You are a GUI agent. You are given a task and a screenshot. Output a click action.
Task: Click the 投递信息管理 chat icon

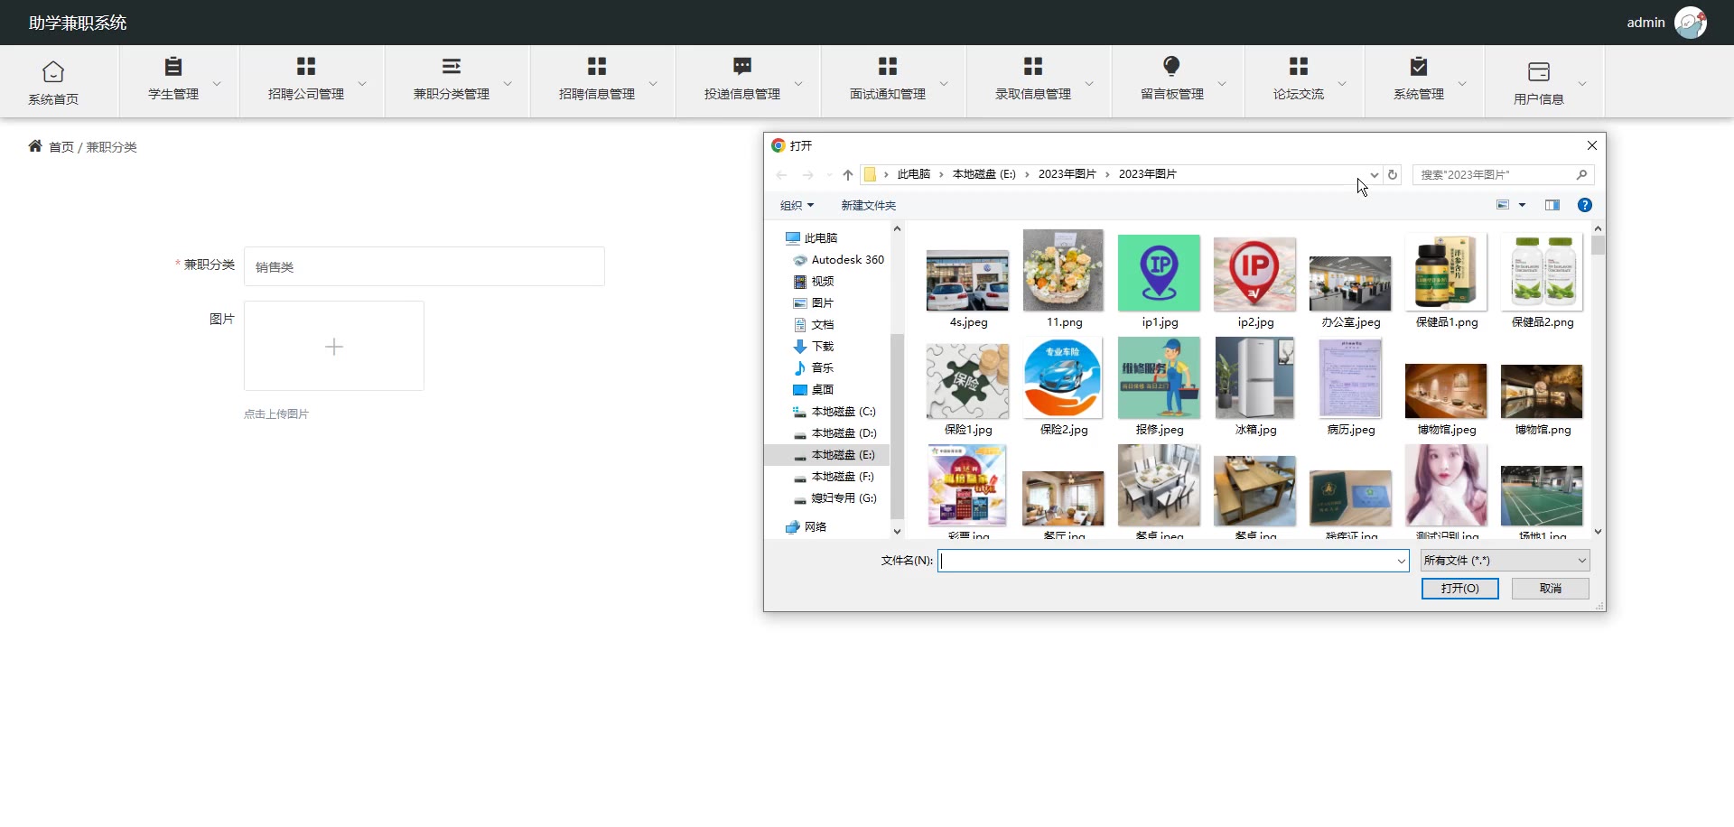[x=742, y=66]
